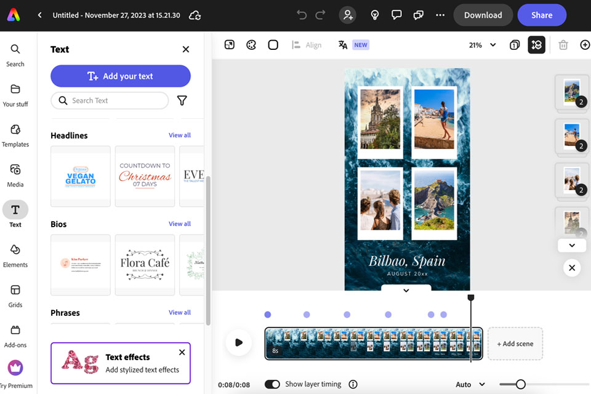Screen dimensions: 591x394
Task: Open the Align options
Action: (x=307, y=45)
